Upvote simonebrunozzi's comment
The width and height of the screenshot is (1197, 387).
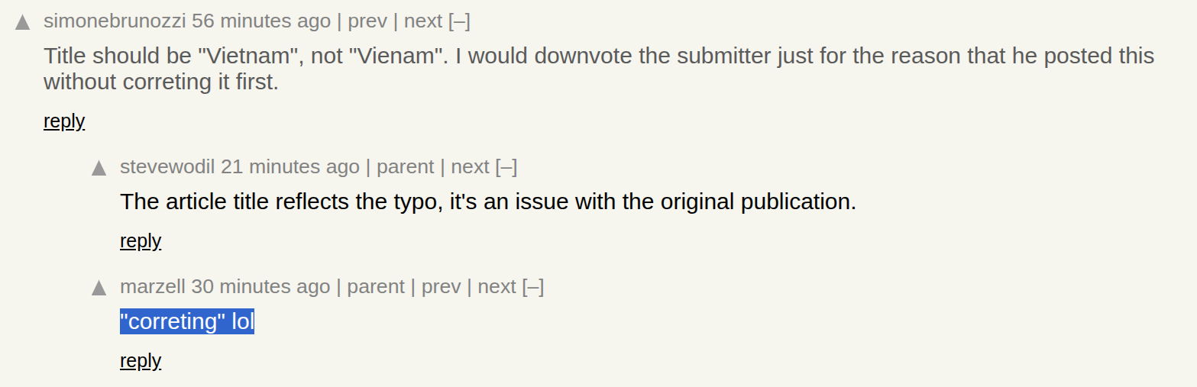23,23
